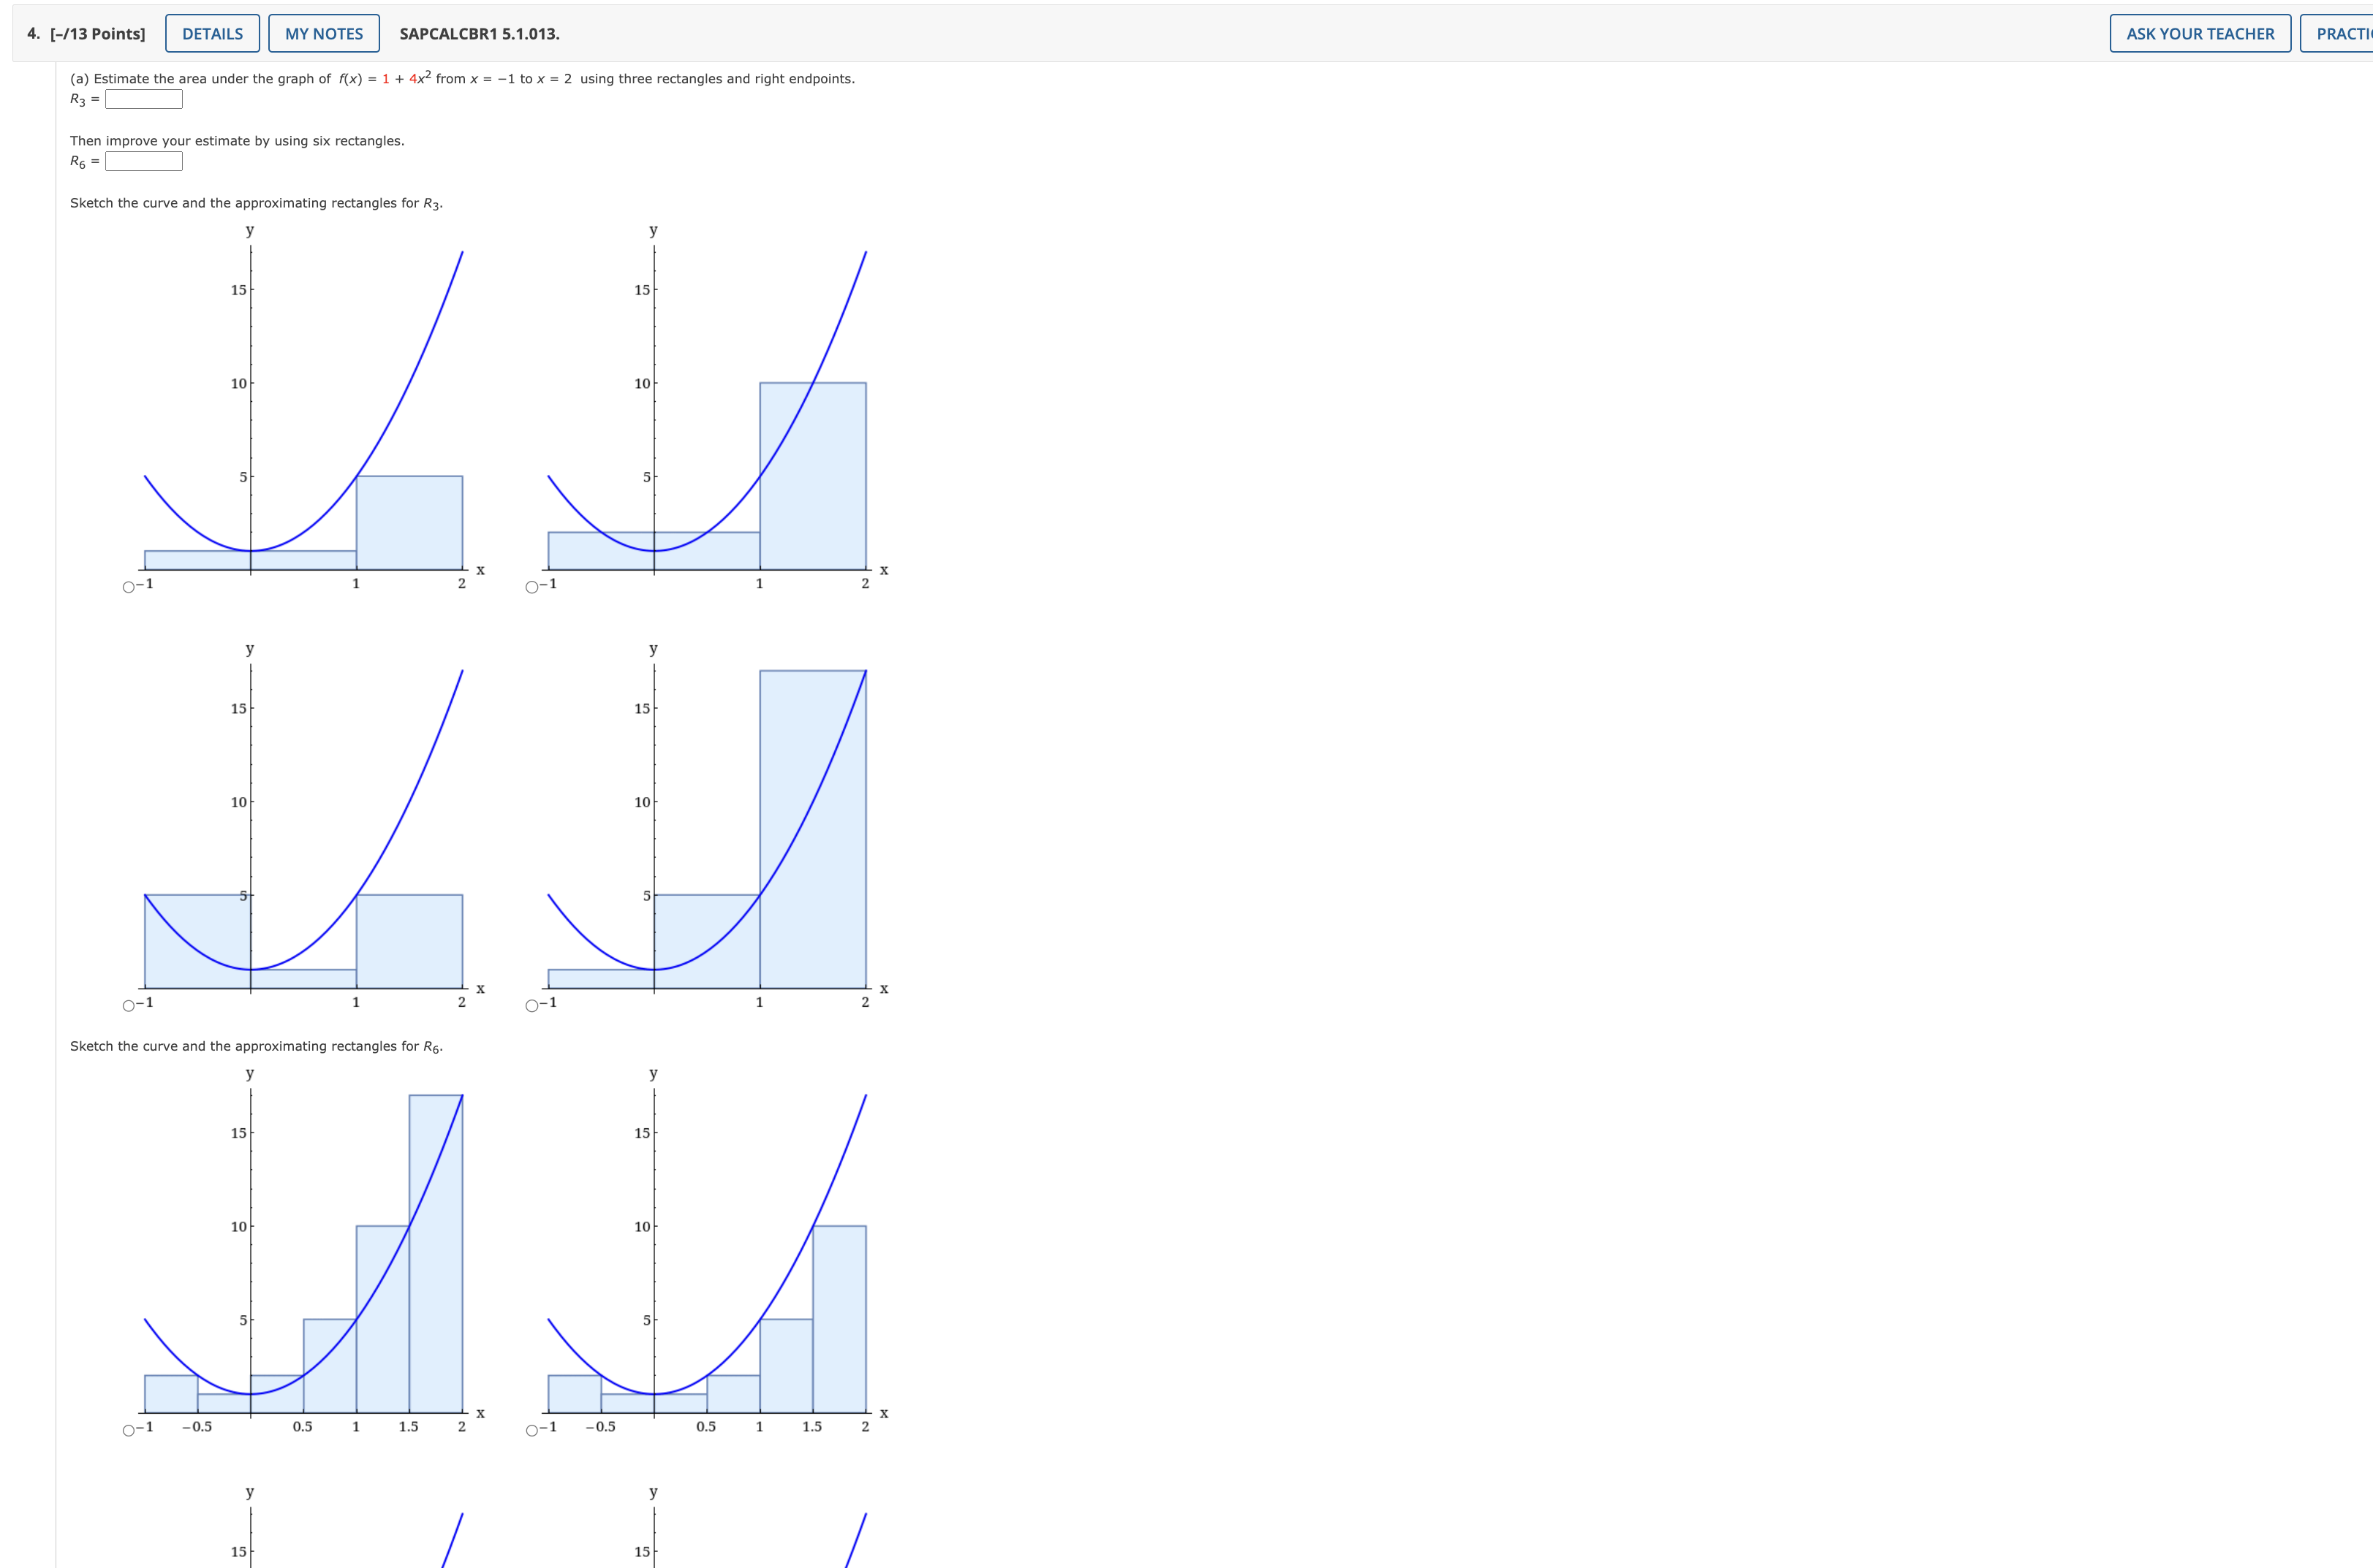Open MY NOTES
Screen dimensions: 2373x1568
click(x=324, y=33)
